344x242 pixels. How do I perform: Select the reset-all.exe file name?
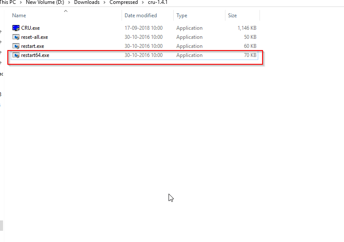[34, 37]
